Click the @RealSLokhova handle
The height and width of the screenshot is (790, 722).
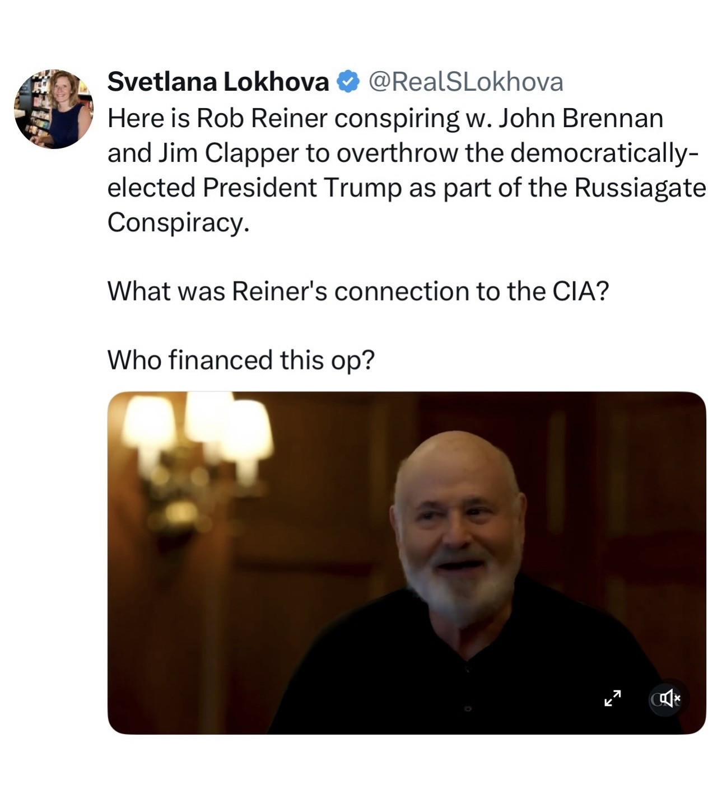465,82
